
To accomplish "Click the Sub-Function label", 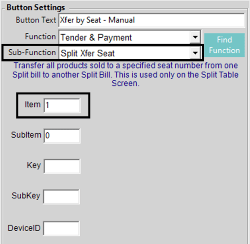I will coord(33,53).
